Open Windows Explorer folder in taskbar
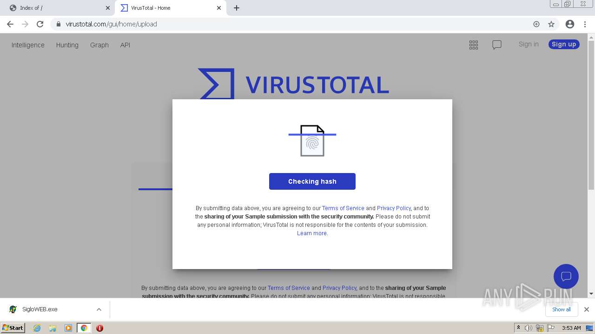The width and height of the screenshot is (595, 334). point(53,328)
